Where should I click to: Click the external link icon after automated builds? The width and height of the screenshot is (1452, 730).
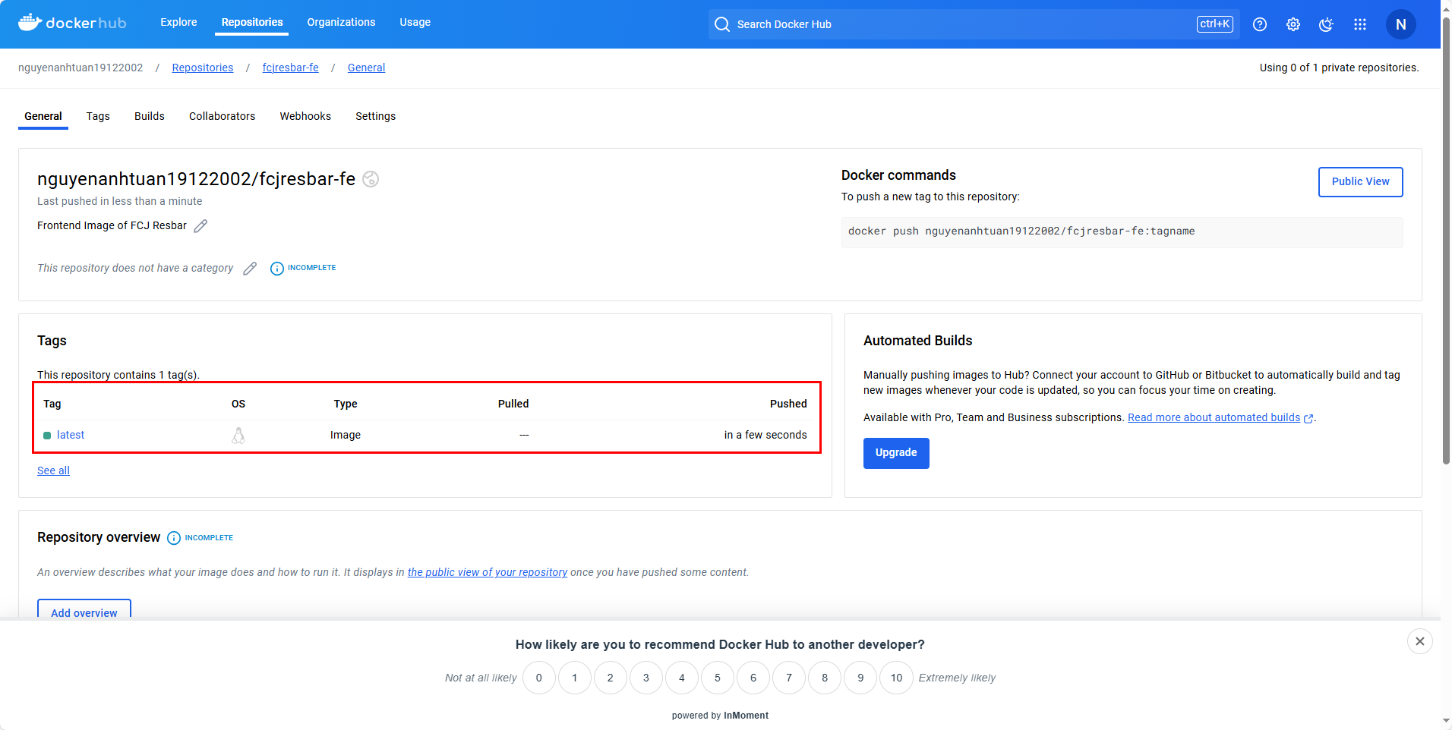(1308, 418)
